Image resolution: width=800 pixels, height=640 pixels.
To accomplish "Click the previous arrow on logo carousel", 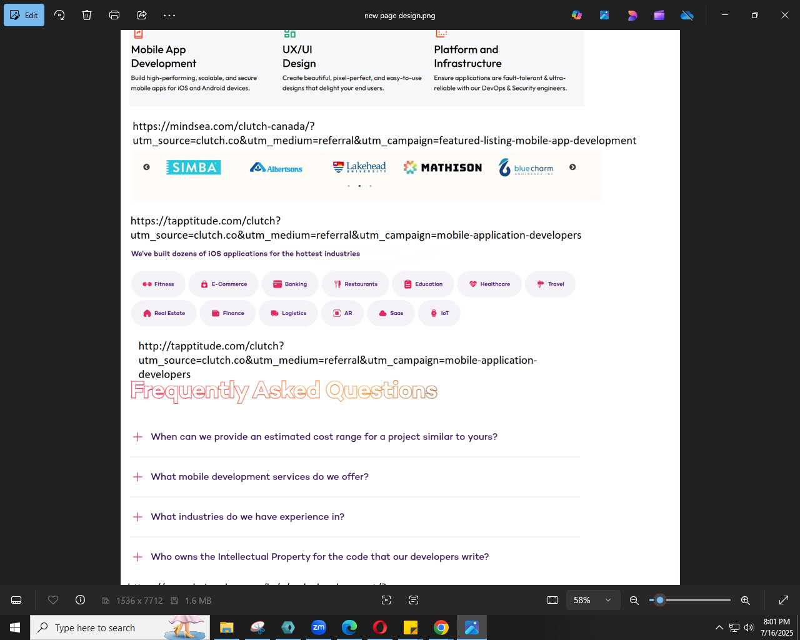I will pyautogui.click(x=146, y=167).
